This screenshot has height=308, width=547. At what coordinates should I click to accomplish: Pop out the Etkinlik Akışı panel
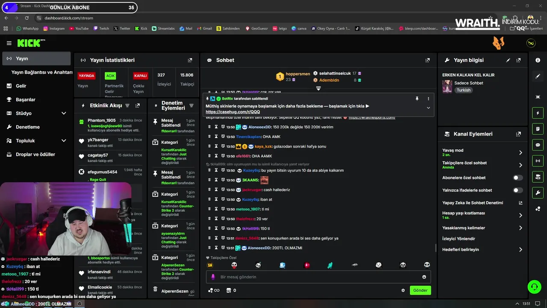click(x=138, y=106)
